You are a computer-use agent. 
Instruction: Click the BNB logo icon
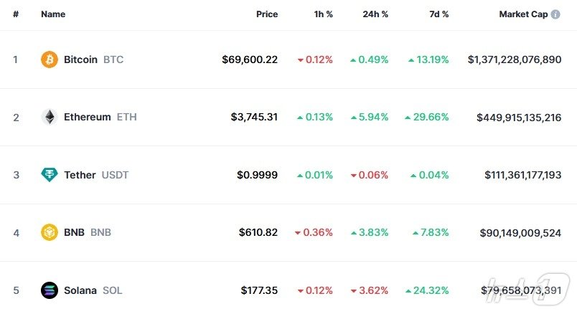tap(50, 232)
